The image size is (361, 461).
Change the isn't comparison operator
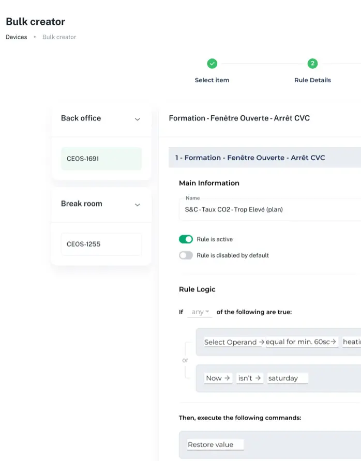[249, 378]
